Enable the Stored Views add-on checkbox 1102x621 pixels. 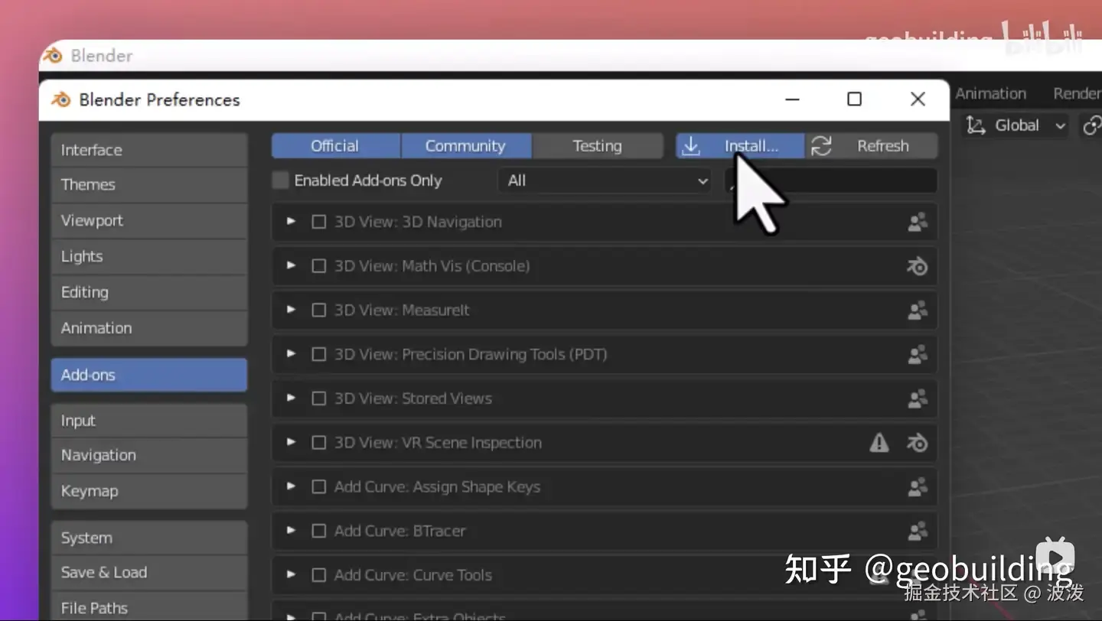pyautogui.click(x=319, y=399)
